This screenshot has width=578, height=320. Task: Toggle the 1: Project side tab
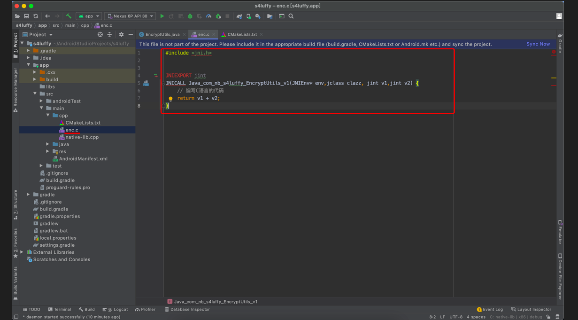pyautogui.click(x=15, y=46)
